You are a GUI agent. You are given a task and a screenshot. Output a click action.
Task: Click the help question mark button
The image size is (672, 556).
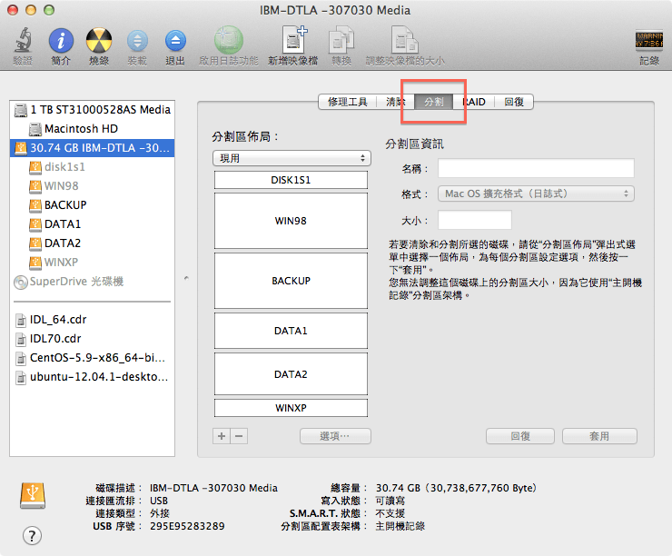(32, 535)
